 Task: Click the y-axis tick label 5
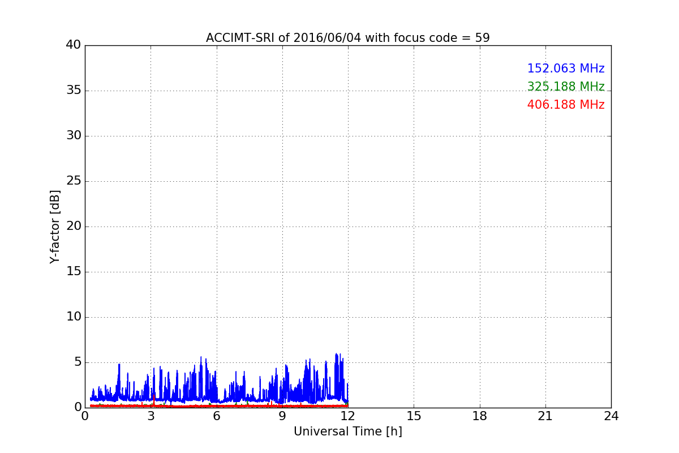pyautogui.click(x=77, y=362)
